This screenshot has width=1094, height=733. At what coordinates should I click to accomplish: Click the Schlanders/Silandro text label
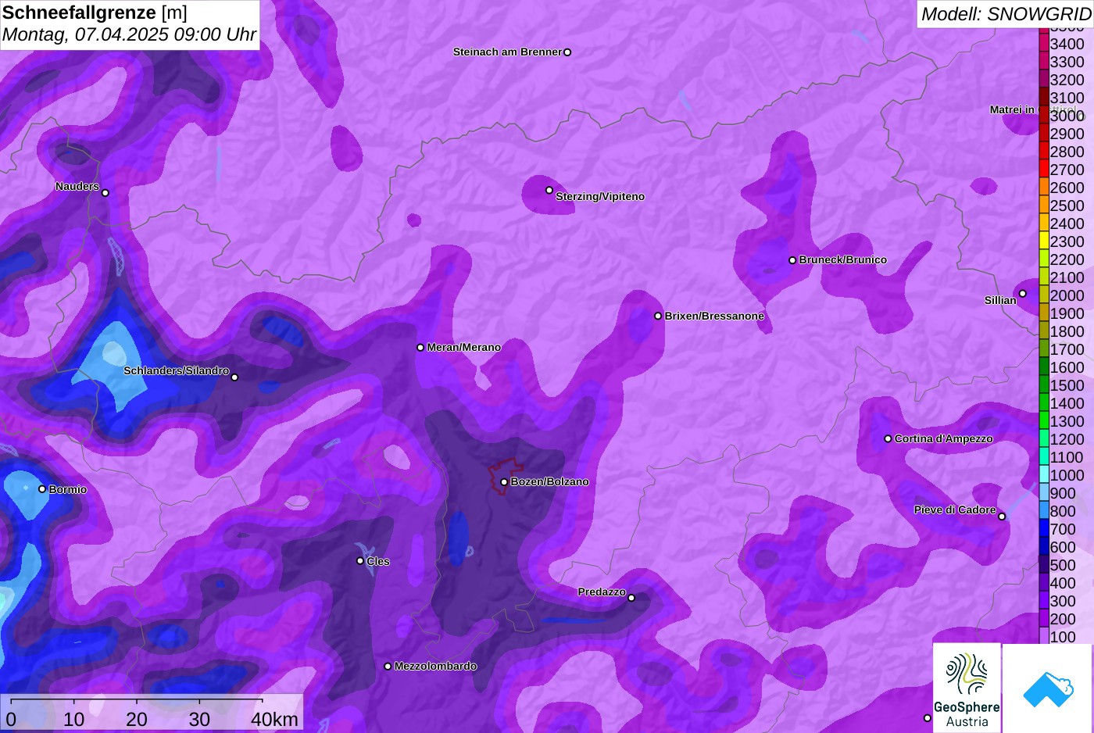tap(177, 371)
